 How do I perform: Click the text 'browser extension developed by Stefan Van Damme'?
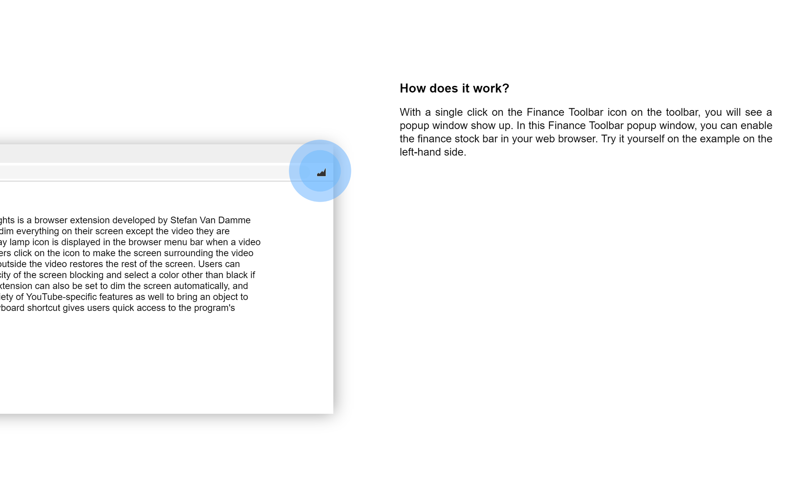click(x=142, y=220)
